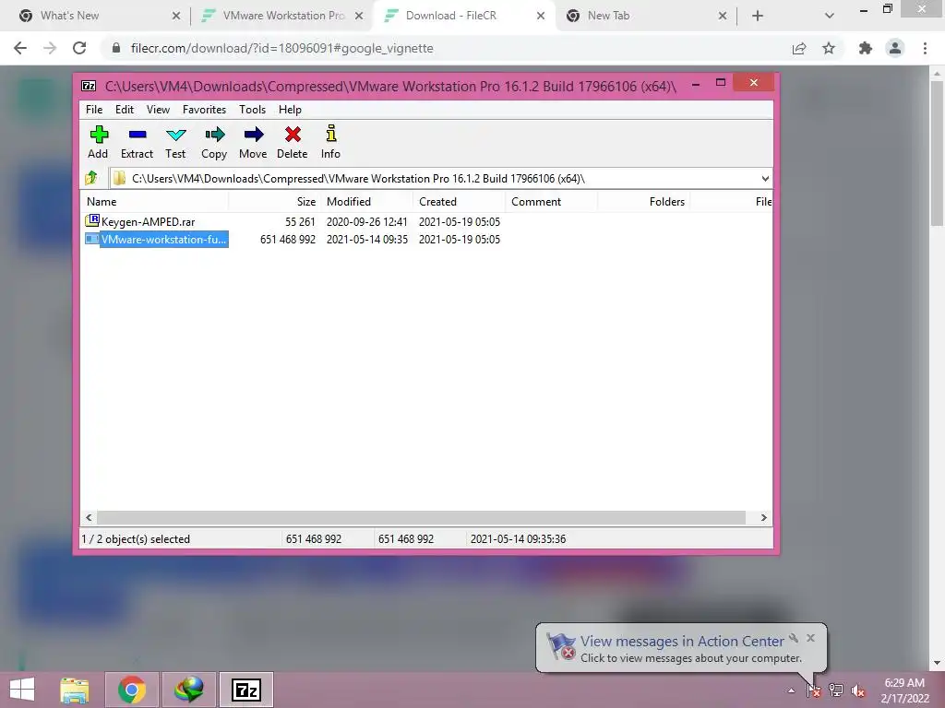The width and height of the screenshot is (945, 708).
Task: Click the Copy toolbar icon
Action: 214,142
